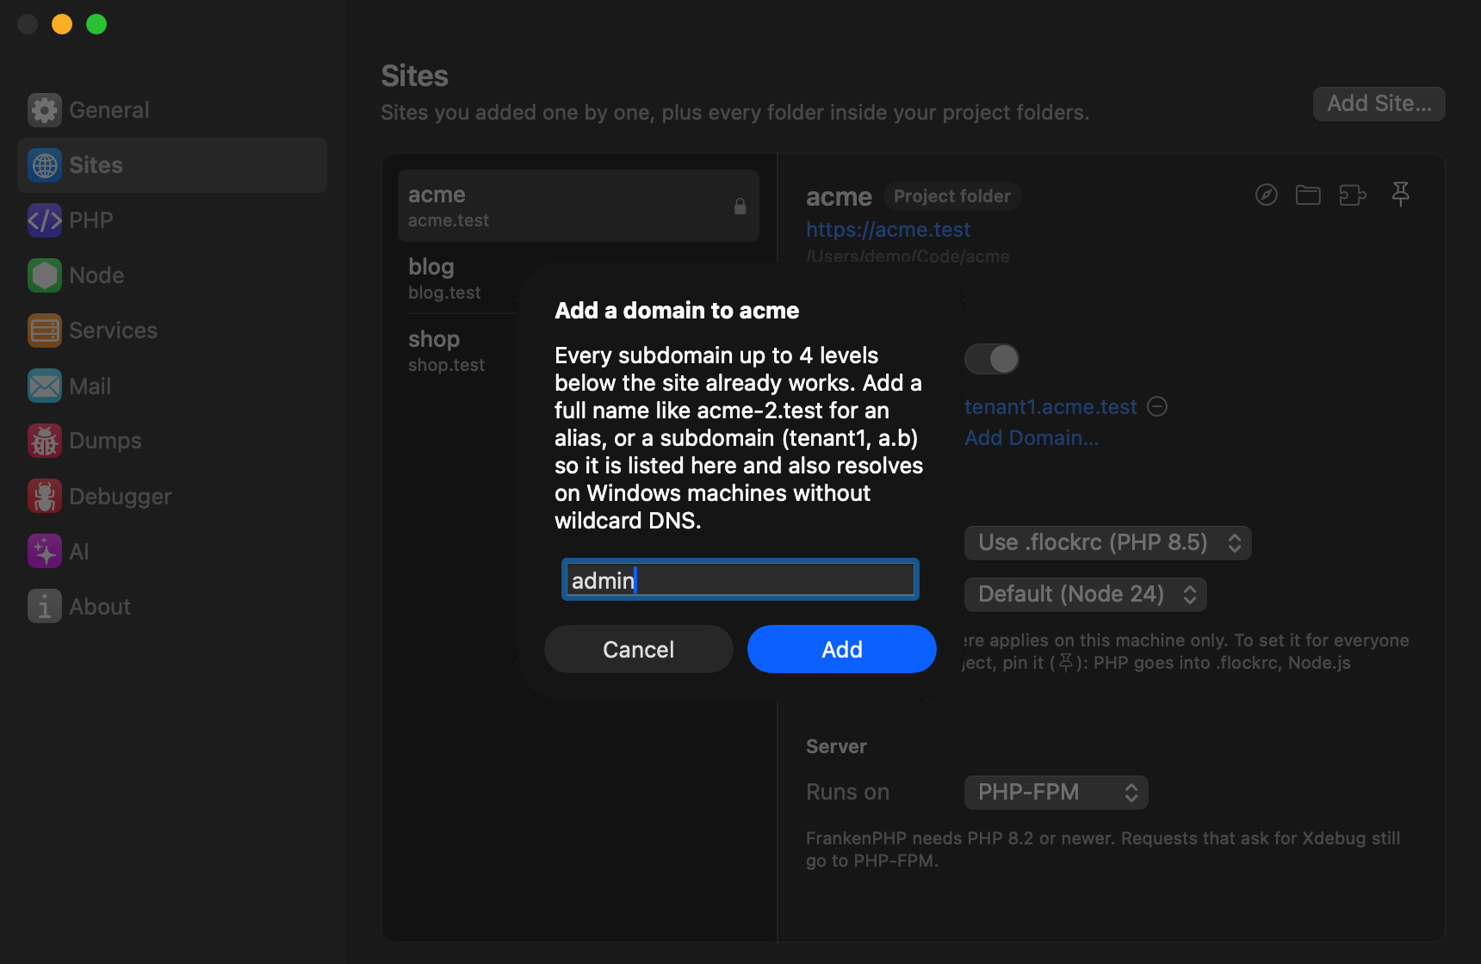
Task: Remove tenant1.acme.test with minus icon
Action: (x=1157, y=406)
